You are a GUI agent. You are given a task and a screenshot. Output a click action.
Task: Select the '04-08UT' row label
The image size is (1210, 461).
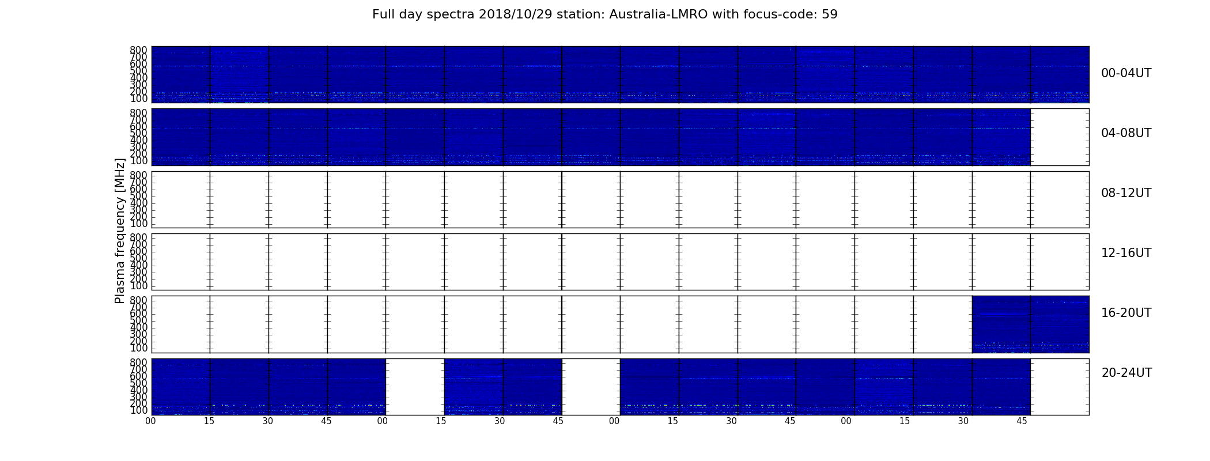click(x=1126, y=133)
